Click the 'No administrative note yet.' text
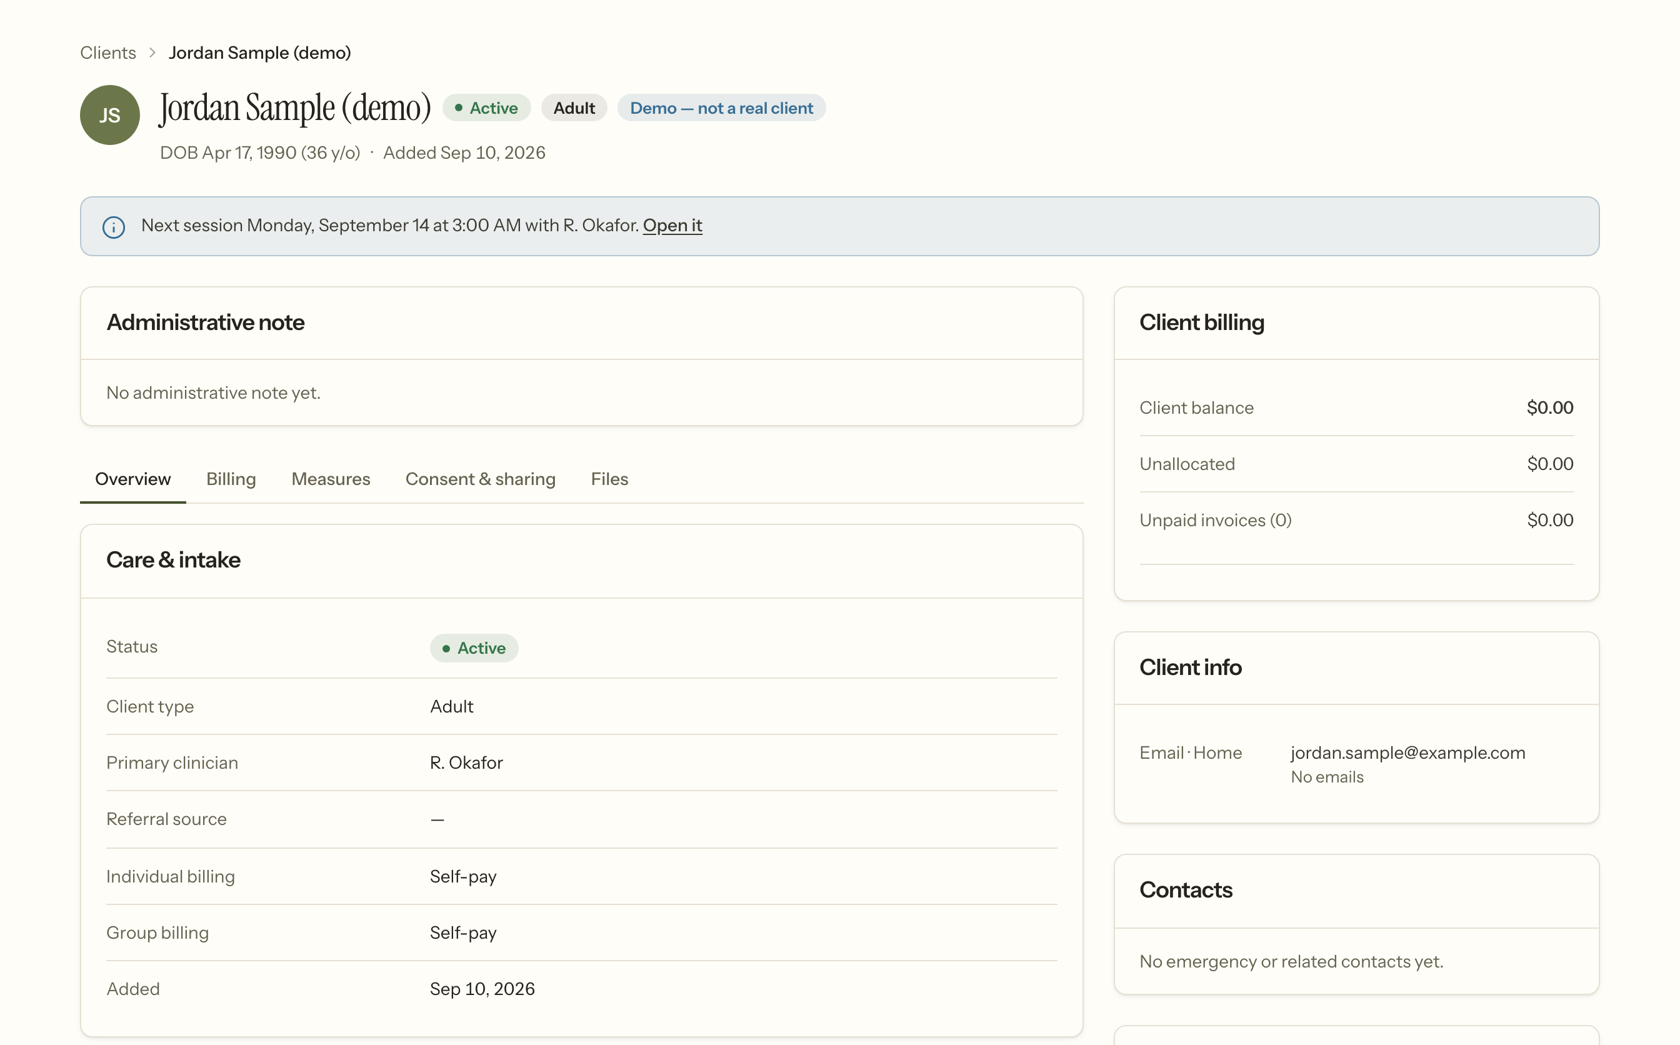 (214, 392)
